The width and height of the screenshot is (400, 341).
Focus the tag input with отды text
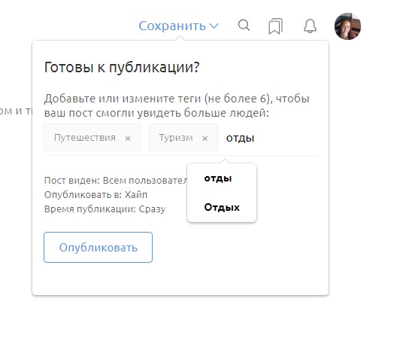click(271, 139)
